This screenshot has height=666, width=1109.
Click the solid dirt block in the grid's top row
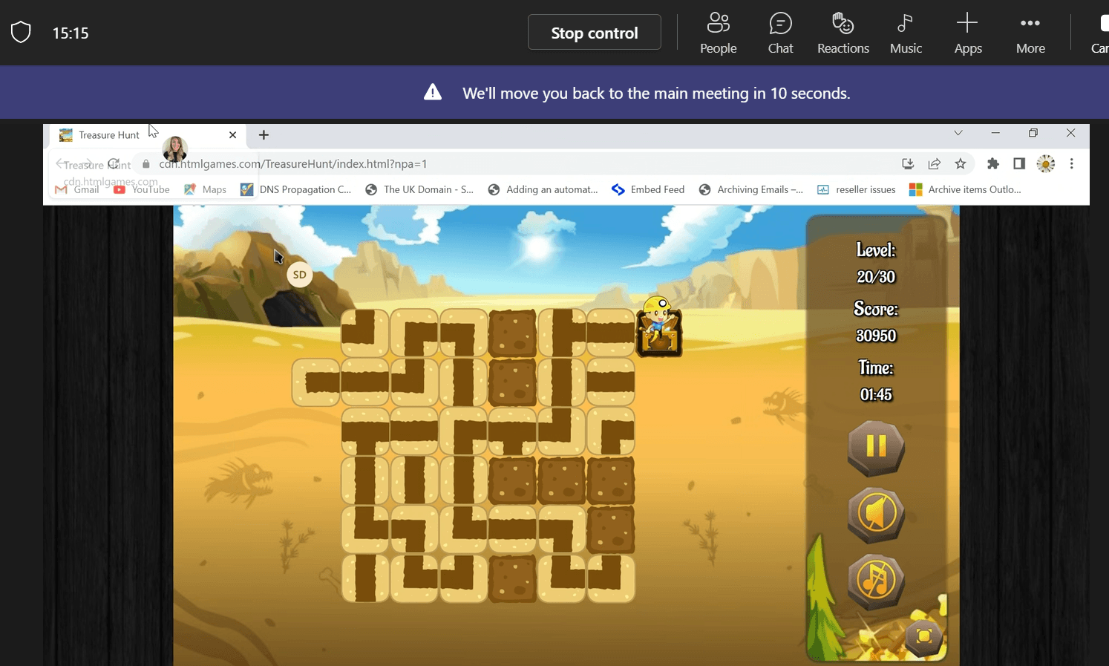512,333
